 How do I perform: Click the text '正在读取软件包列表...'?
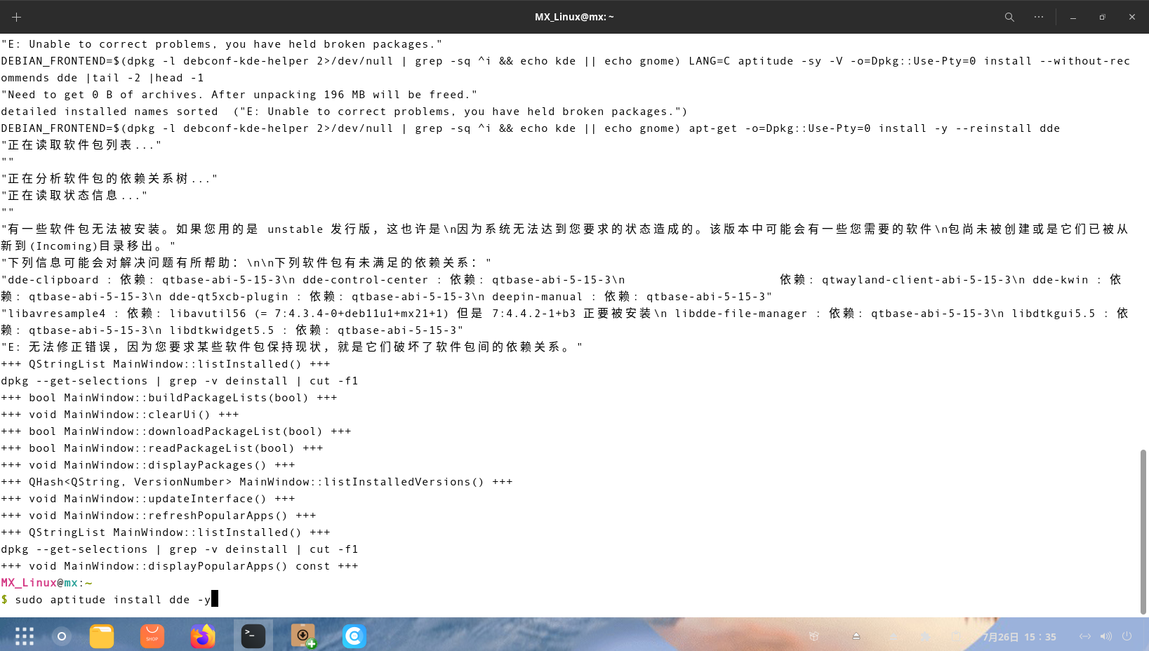pos(81,145)
